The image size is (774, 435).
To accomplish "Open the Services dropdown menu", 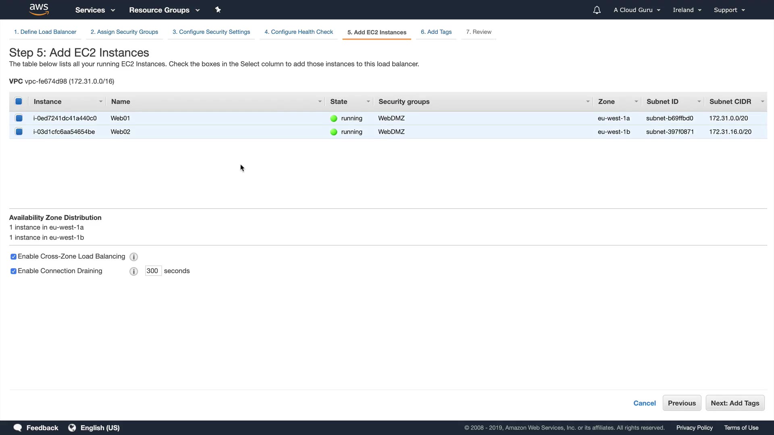I will pyautogui.click(x=95, y=10).
